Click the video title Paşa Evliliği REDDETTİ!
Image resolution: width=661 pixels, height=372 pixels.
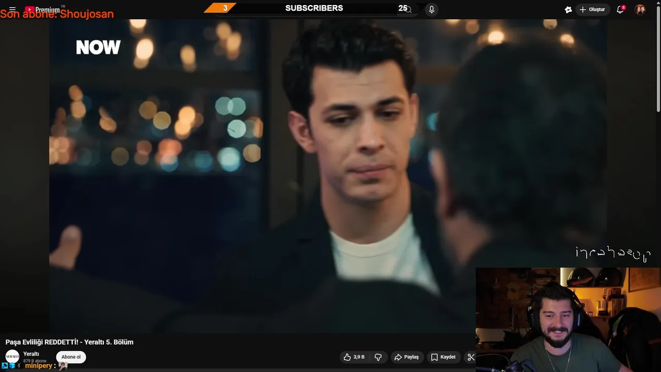[69, 342]
